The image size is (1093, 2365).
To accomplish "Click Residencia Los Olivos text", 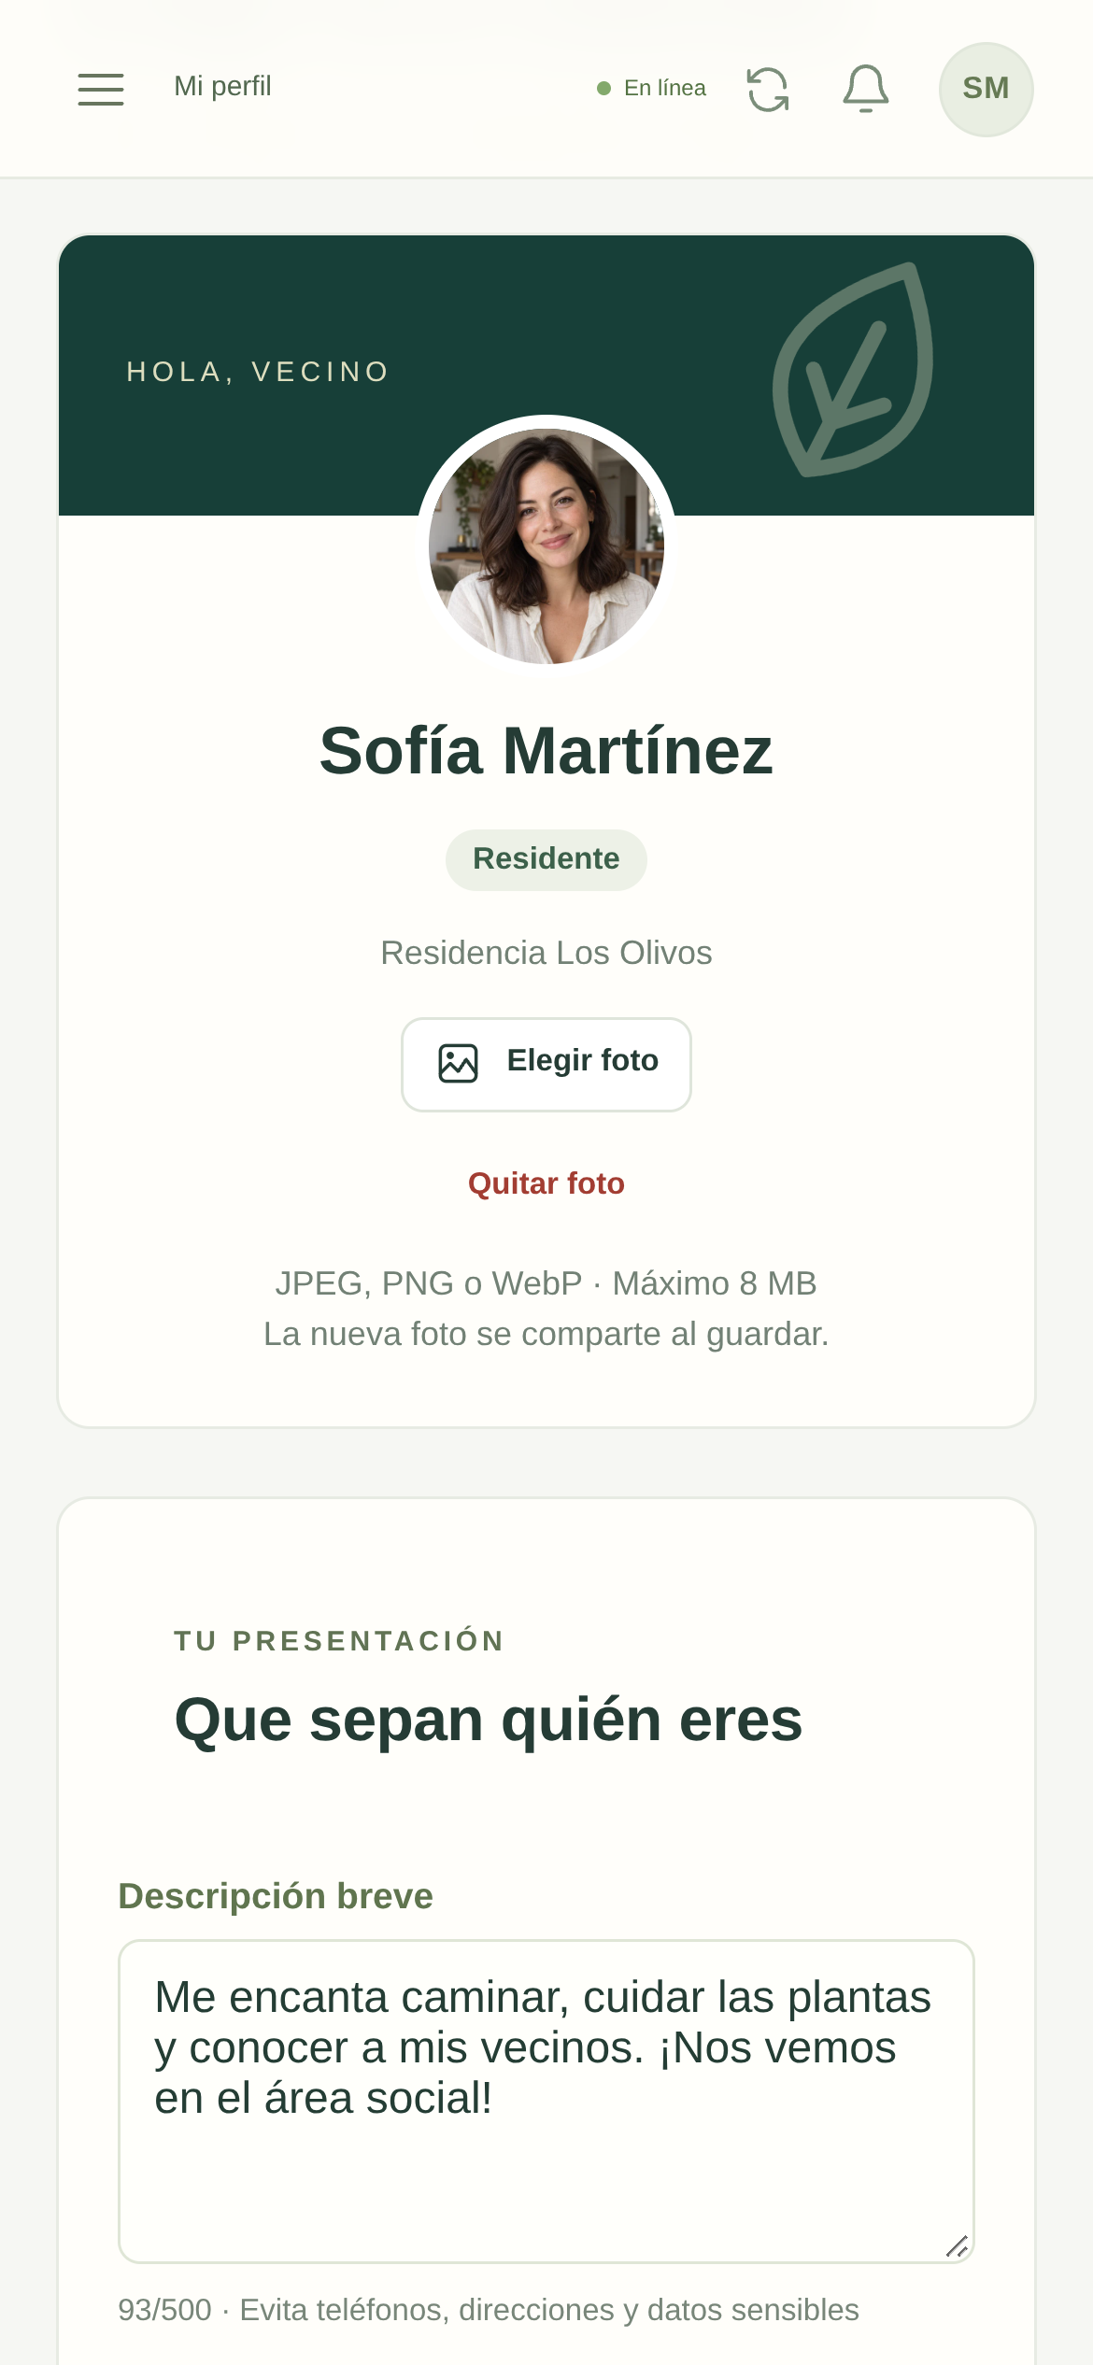I will [546, 953].
